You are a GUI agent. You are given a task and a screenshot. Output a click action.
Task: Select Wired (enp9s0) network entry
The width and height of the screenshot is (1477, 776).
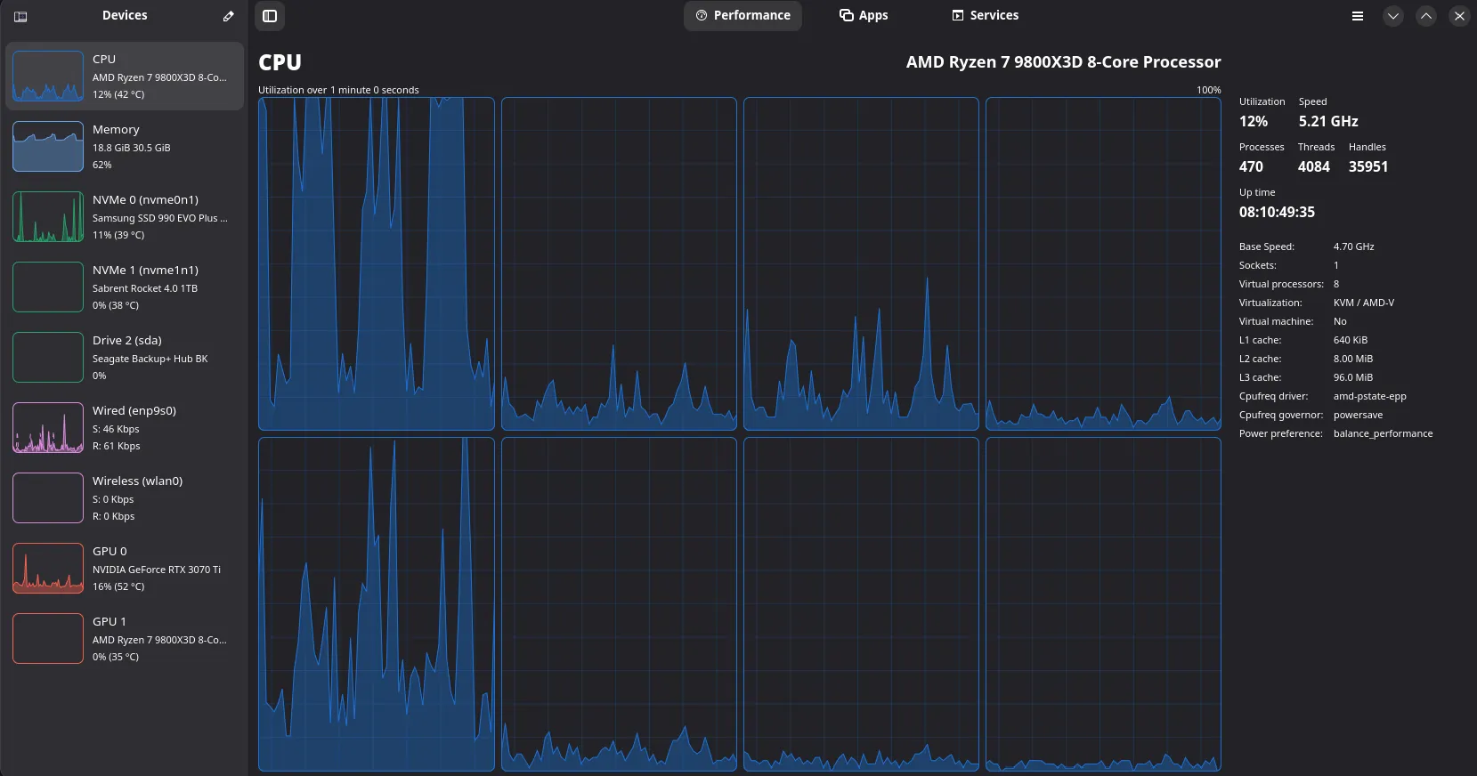coord(125,428)
